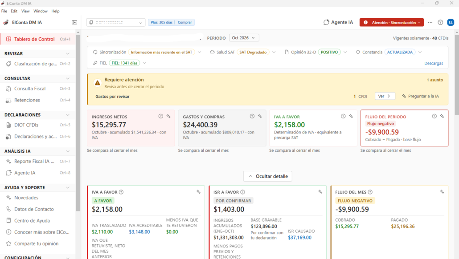Open the View menu
Screen dimensions: 459x259
click(x=25, y=11)
